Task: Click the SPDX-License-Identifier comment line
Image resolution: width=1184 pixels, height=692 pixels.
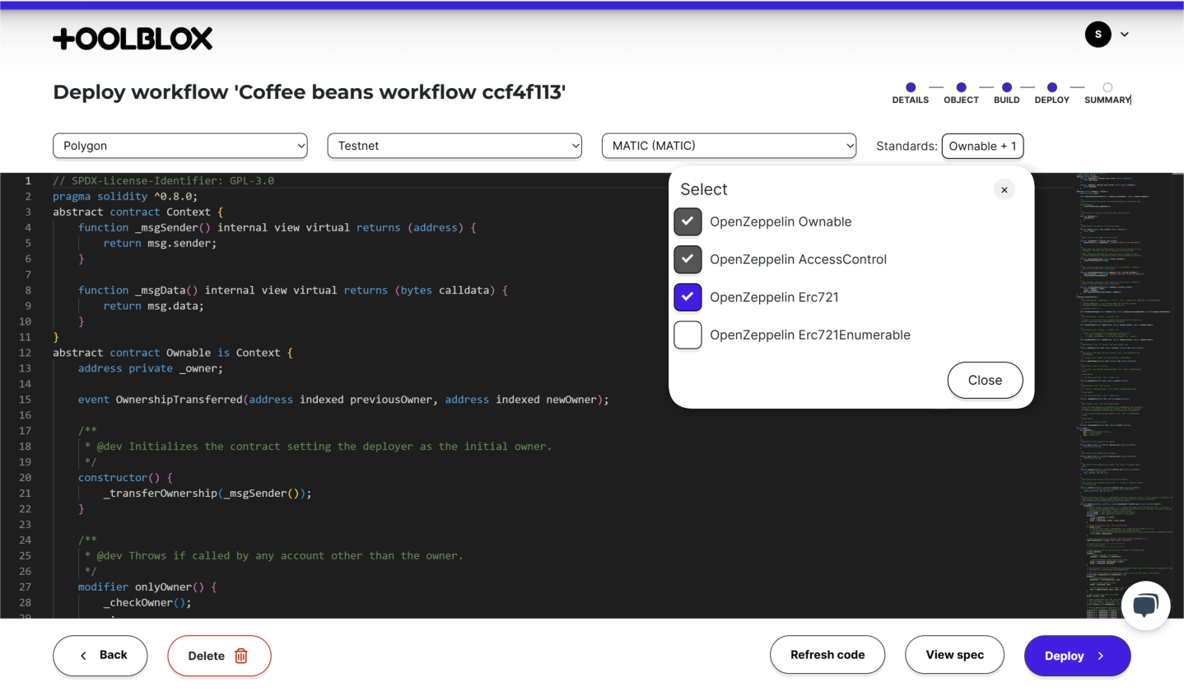Action: (164, 180)
